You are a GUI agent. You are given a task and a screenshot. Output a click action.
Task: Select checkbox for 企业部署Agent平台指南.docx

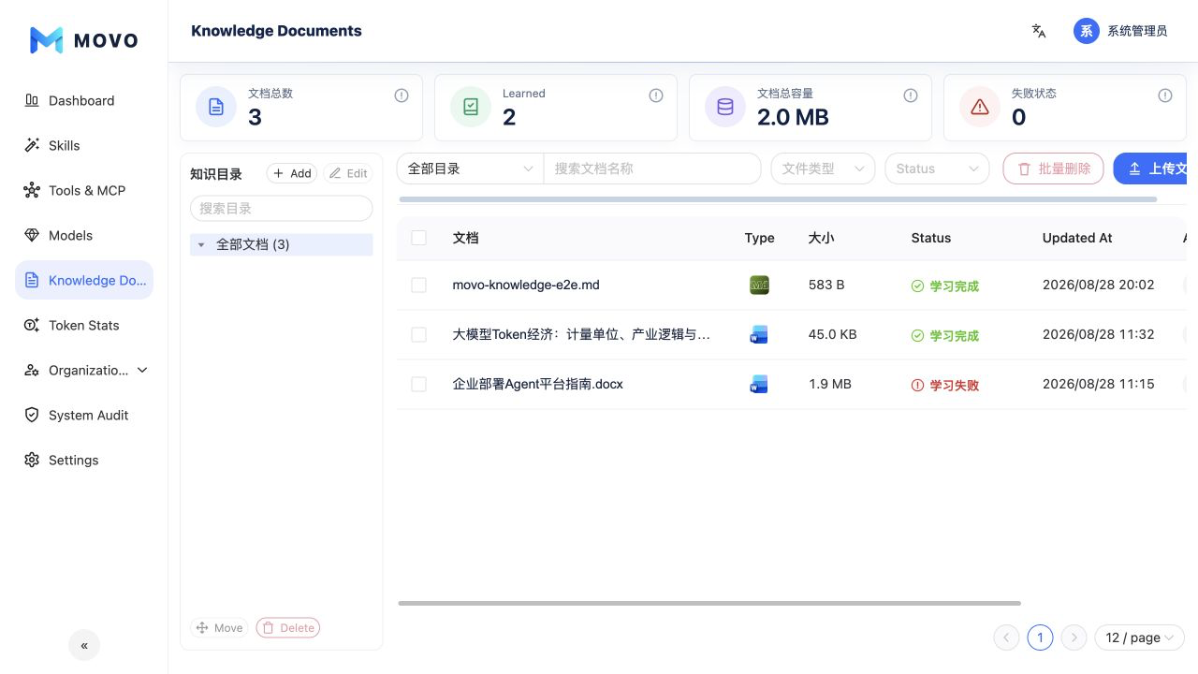[x=418, y=384]
